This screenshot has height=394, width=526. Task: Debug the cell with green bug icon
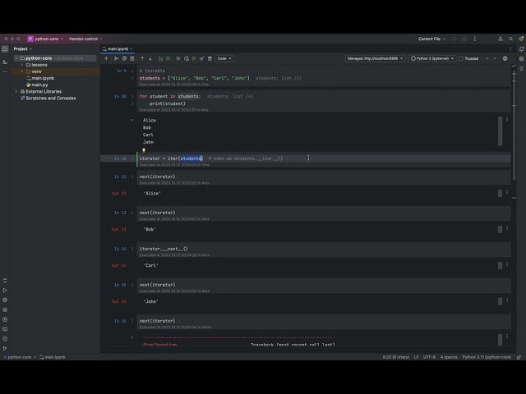pos(168,58)
